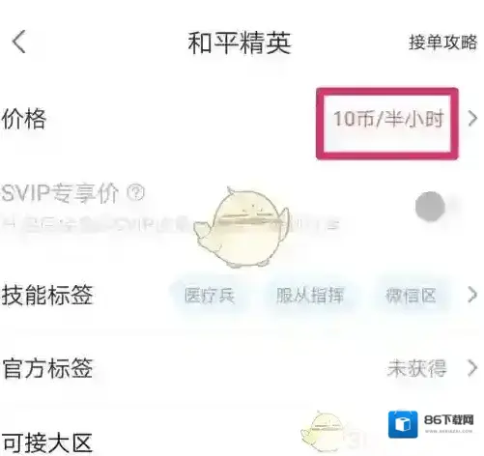
Task: Expand the 技能标签 row chevron
Action: 472,295
